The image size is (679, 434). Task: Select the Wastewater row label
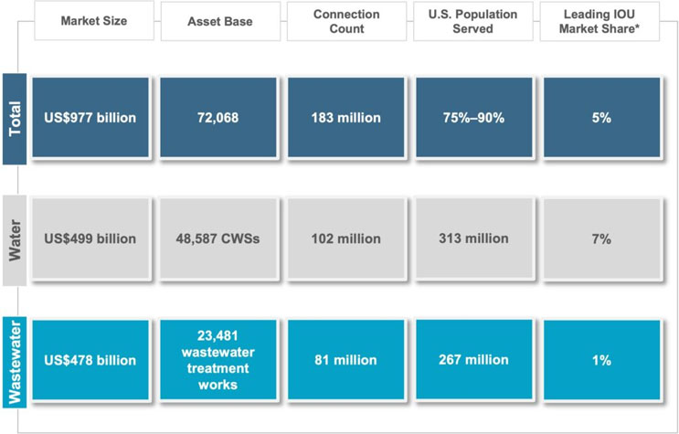pos(14,359)
